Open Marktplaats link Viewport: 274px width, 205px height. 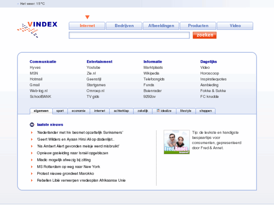click(x=153, y=68)
